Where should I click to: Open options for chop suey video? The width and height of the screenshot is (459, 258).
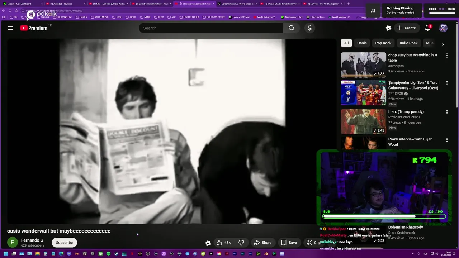(x=447, y=56)
